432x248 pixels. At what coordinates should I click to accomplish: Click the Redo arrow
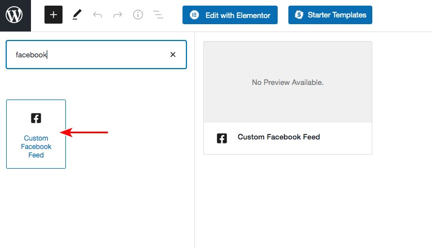pyautogui.click(x=118, y=15)
